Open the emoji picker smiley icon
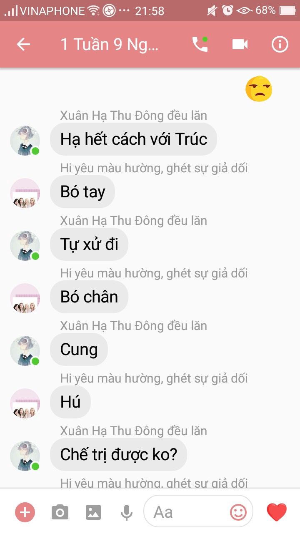Viewport: 300px width, 534px height. [x=238, y=512]
